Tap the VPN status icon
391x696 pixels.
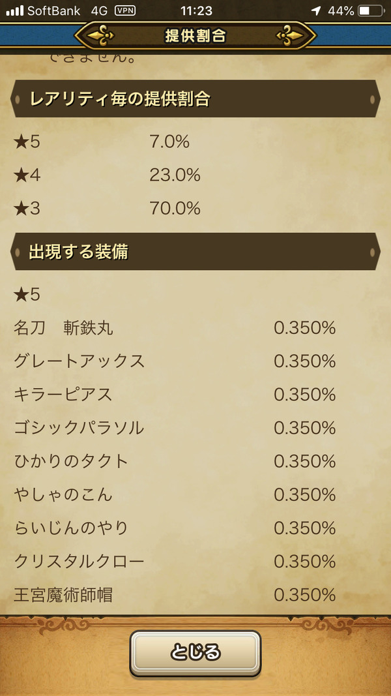point(125,10)
